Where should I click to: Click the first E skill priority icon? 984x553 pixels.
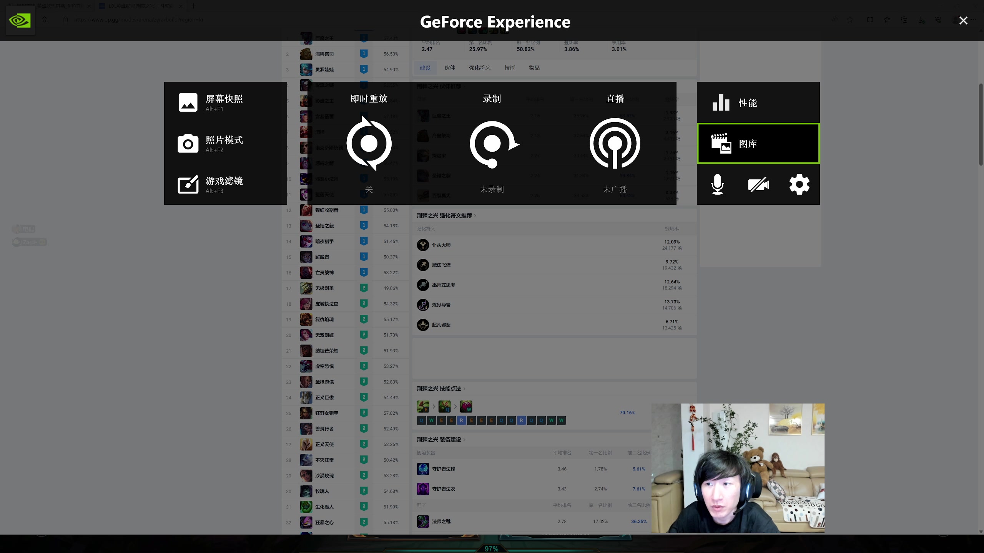click(423, 406)
